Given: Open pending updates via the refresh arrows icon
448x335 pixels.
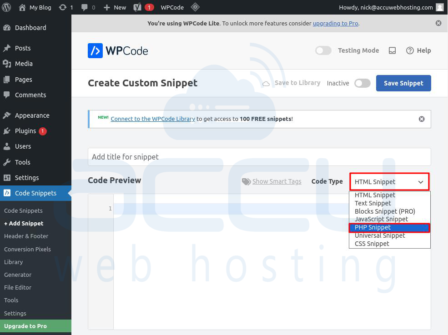Looking at the screenshot, I should pyautogui.click(x=62, y=7).
